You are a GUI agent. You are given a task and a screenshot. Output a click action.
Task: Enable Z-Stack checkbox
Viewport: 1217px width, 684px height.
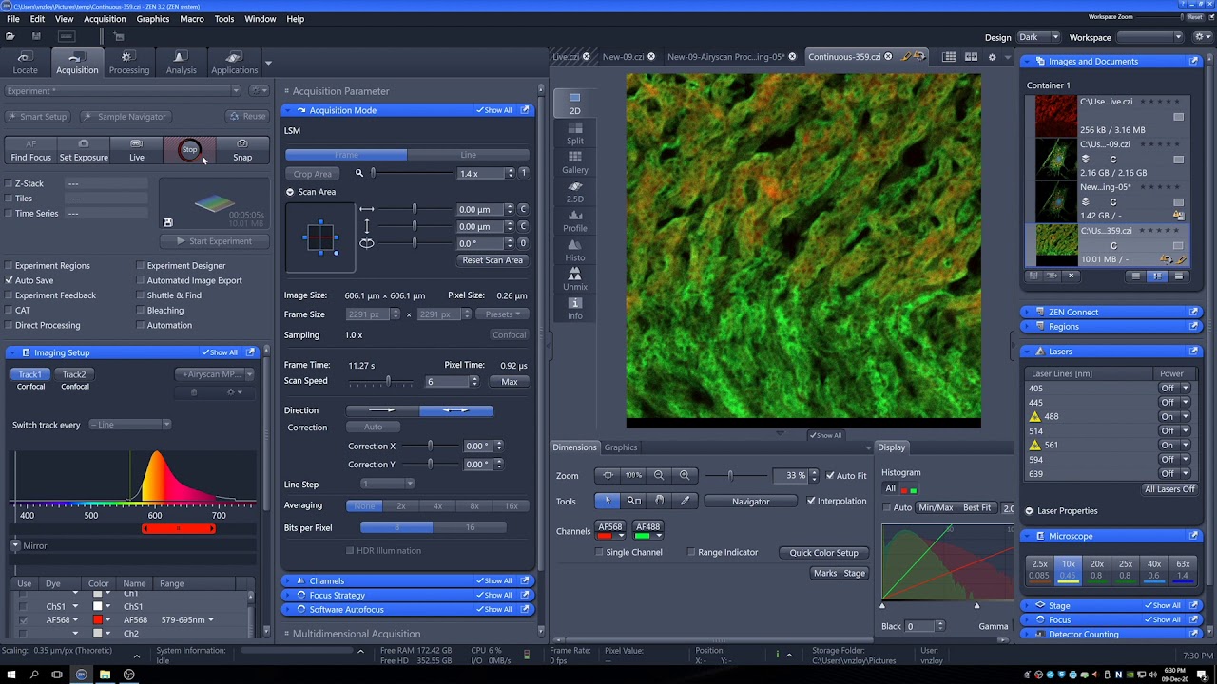tap(9, 183)
